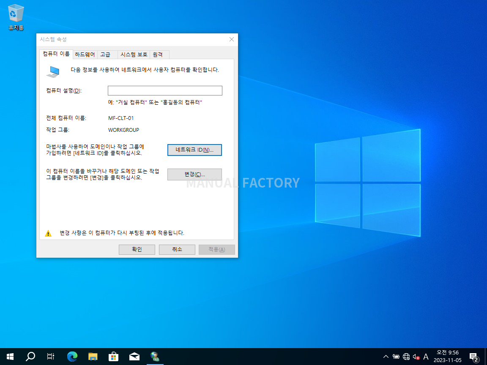Open taskbar search magnifier
This screenshot has height=365, width=487.
(30, 357)
